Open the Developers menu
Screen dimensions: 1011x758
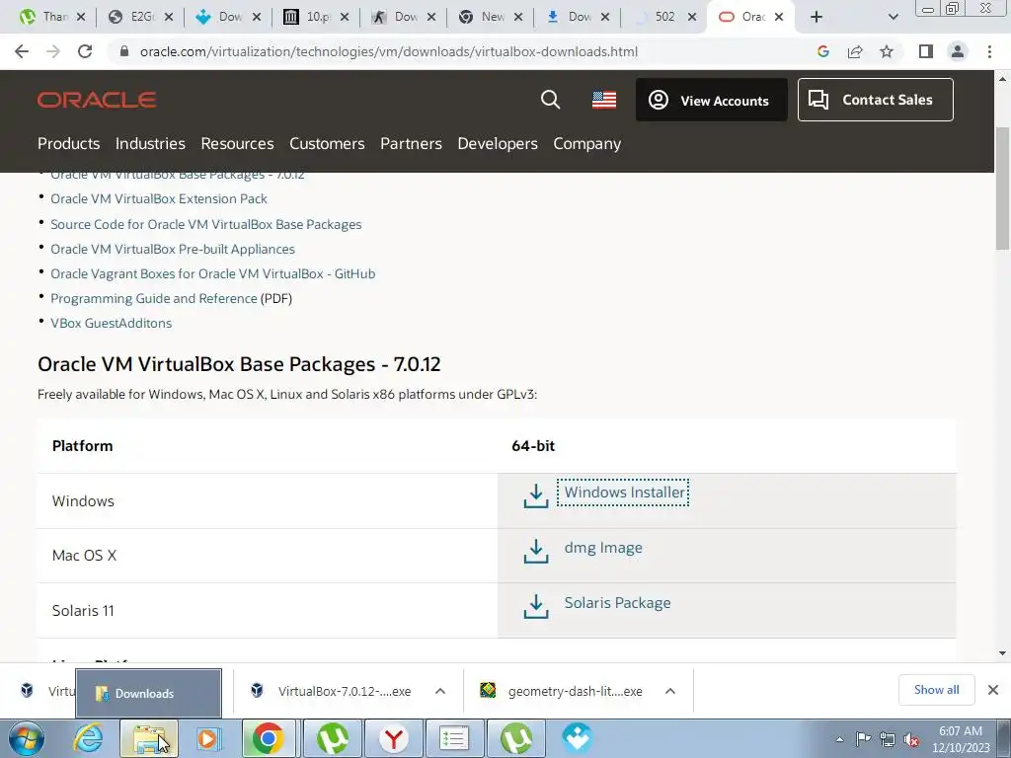(498, 144)
